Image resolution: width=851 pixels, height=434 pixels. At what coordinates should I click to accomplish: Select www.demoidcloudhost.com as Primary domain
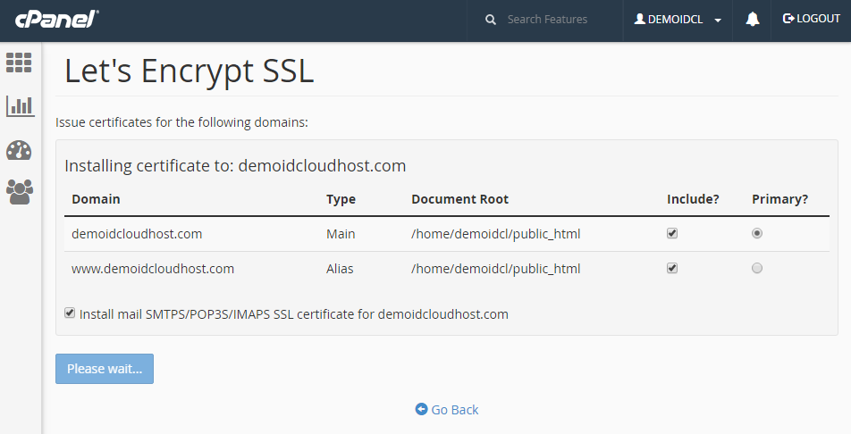pyautogui.click(x=756, y=268)
